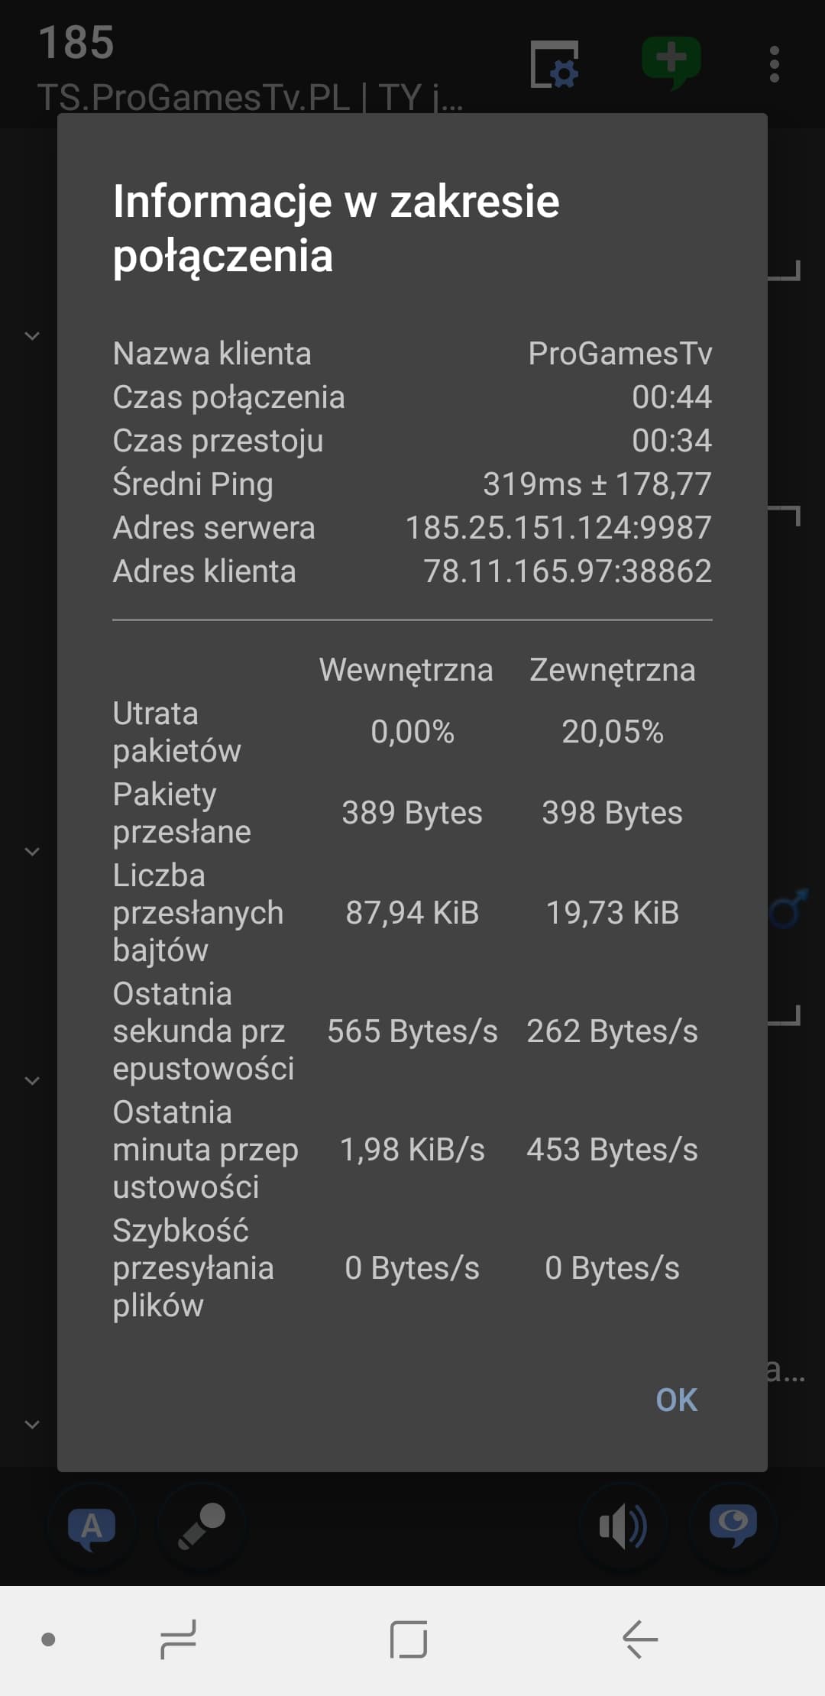The image size is (825, 1696).
Task: Expand the chevron left of Ostatnia sekunda row
Action: [x=32, y=1080]
